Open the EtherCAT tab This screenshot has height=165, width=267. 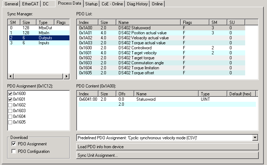30,4
